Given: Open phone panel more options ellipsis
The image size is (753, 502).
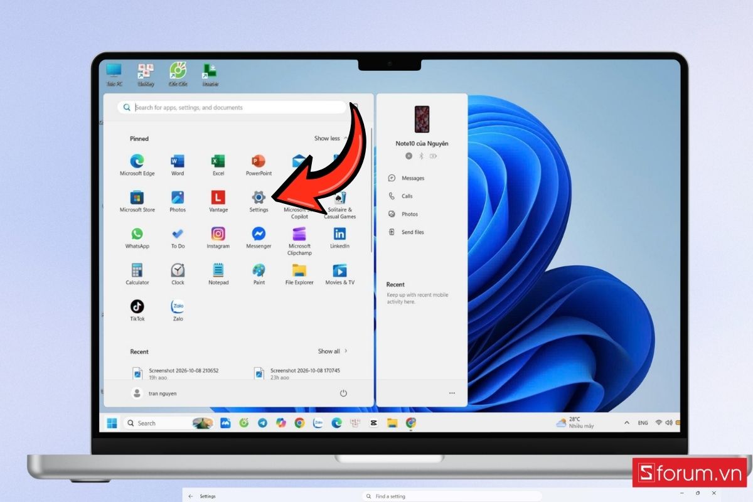Looking at the screenshot, I should pos(452,393).
